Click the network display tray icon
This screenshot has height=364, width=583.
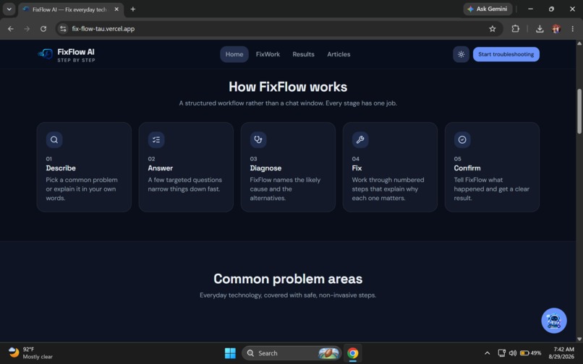tap(501, 353)
